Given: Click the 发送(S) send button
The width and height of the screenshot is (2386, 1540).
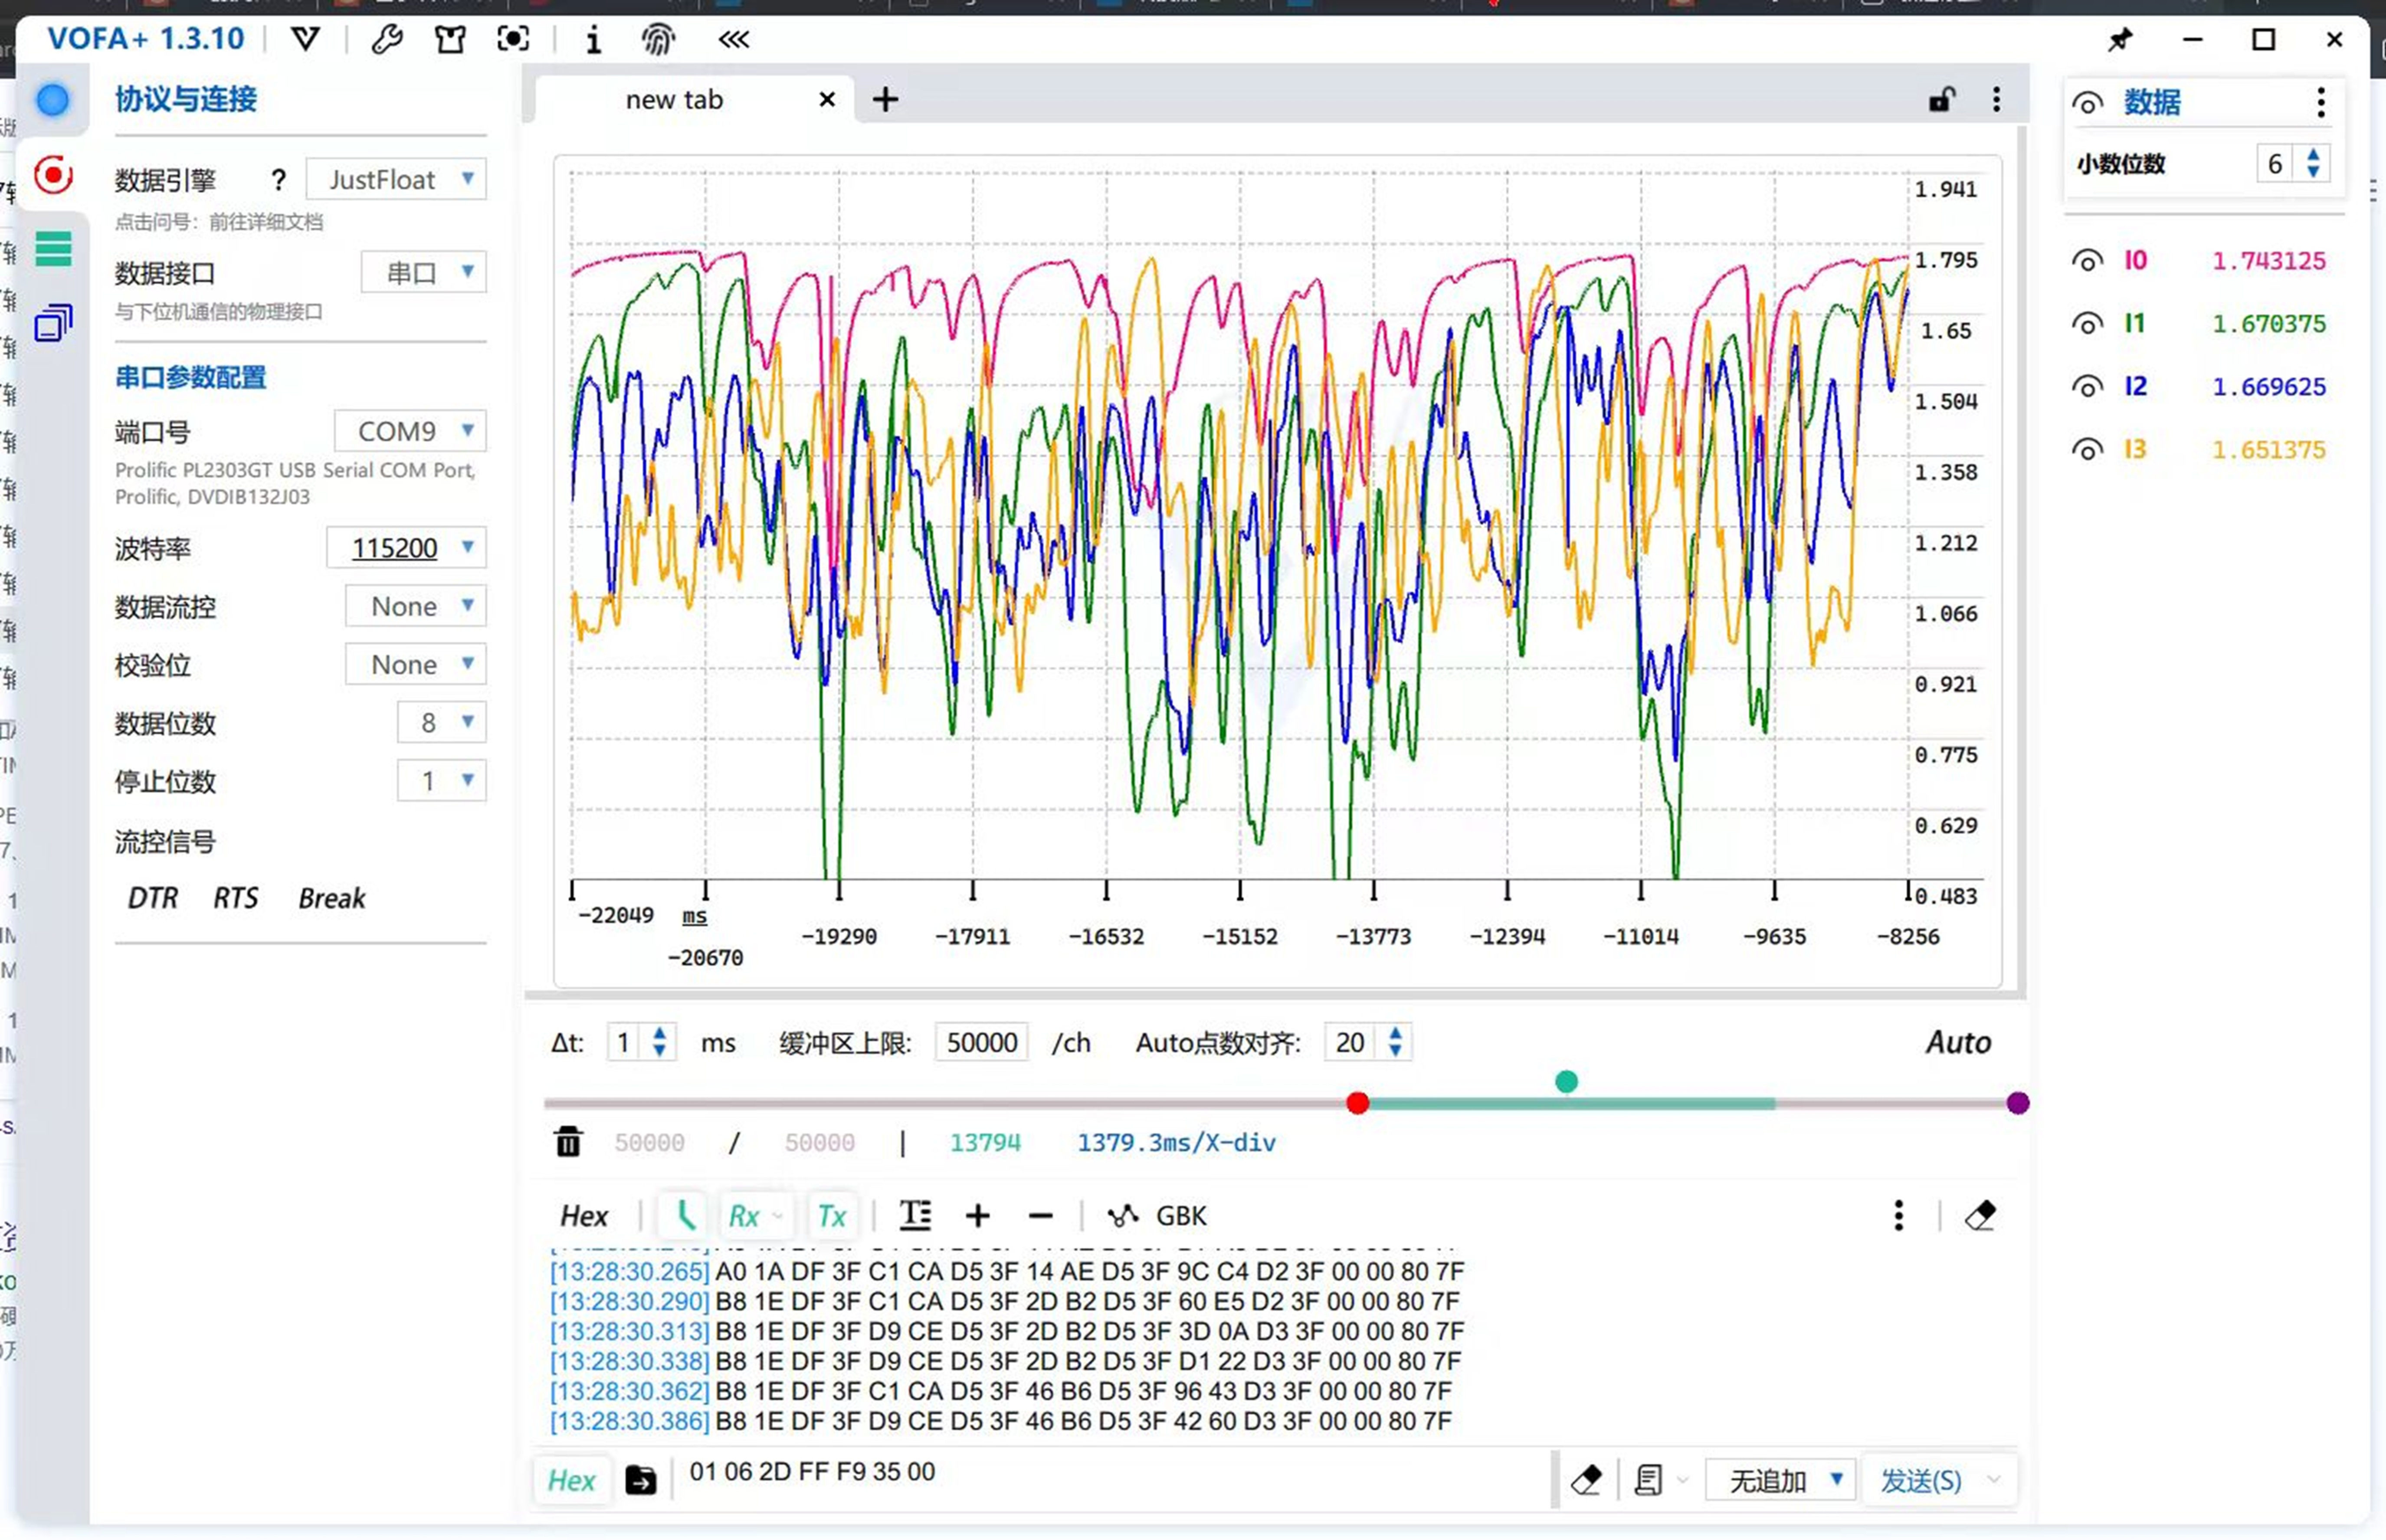Looking at the screenshot, I should (x=1920, y=1480).
